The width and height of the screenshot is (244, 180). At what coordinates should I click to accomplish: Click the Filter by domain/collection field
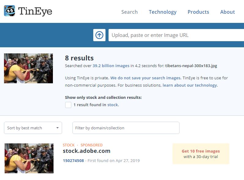coord(126,128)
